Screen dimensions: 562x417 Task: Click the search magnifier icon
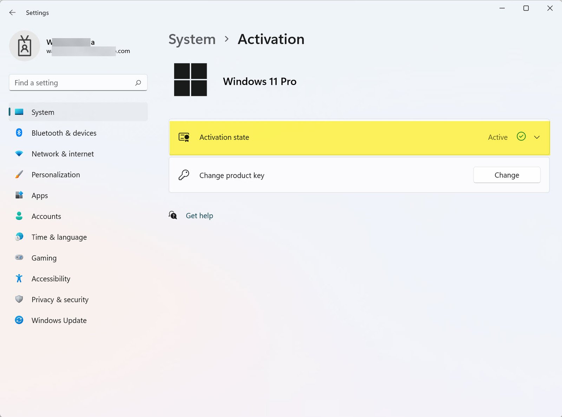[x=138, y=83]
